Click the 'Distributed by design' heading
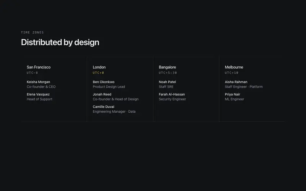This screenshot has width=306, height=191. pos(60,42)
